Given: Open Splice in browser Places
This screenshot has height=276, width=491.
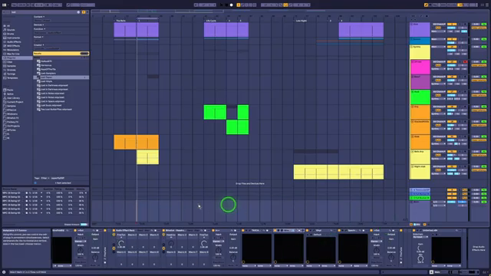Looking at the screenshot, I should click(x=10, y=94).
